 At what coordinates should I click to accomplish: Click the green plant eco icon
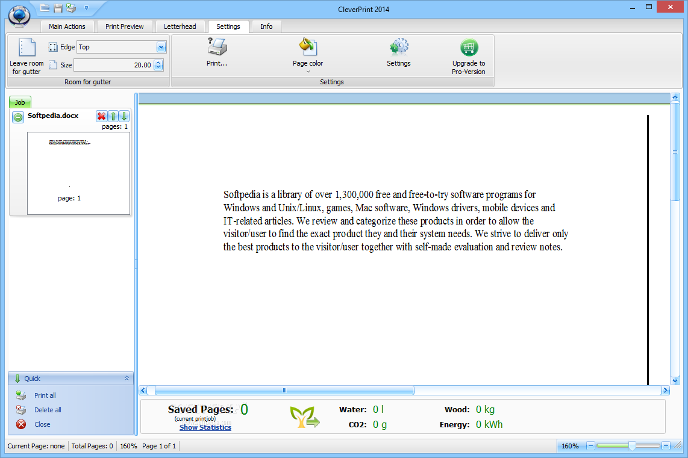[x=304, y=417]
